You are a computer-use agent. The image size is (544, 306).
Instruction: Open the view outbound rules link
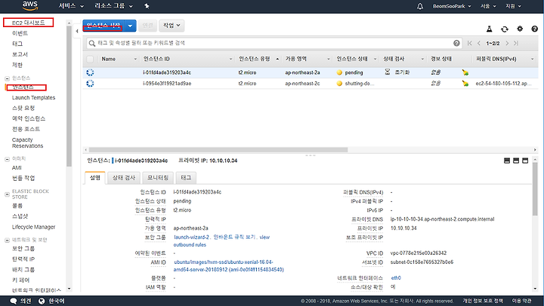(x=222, y=241)
